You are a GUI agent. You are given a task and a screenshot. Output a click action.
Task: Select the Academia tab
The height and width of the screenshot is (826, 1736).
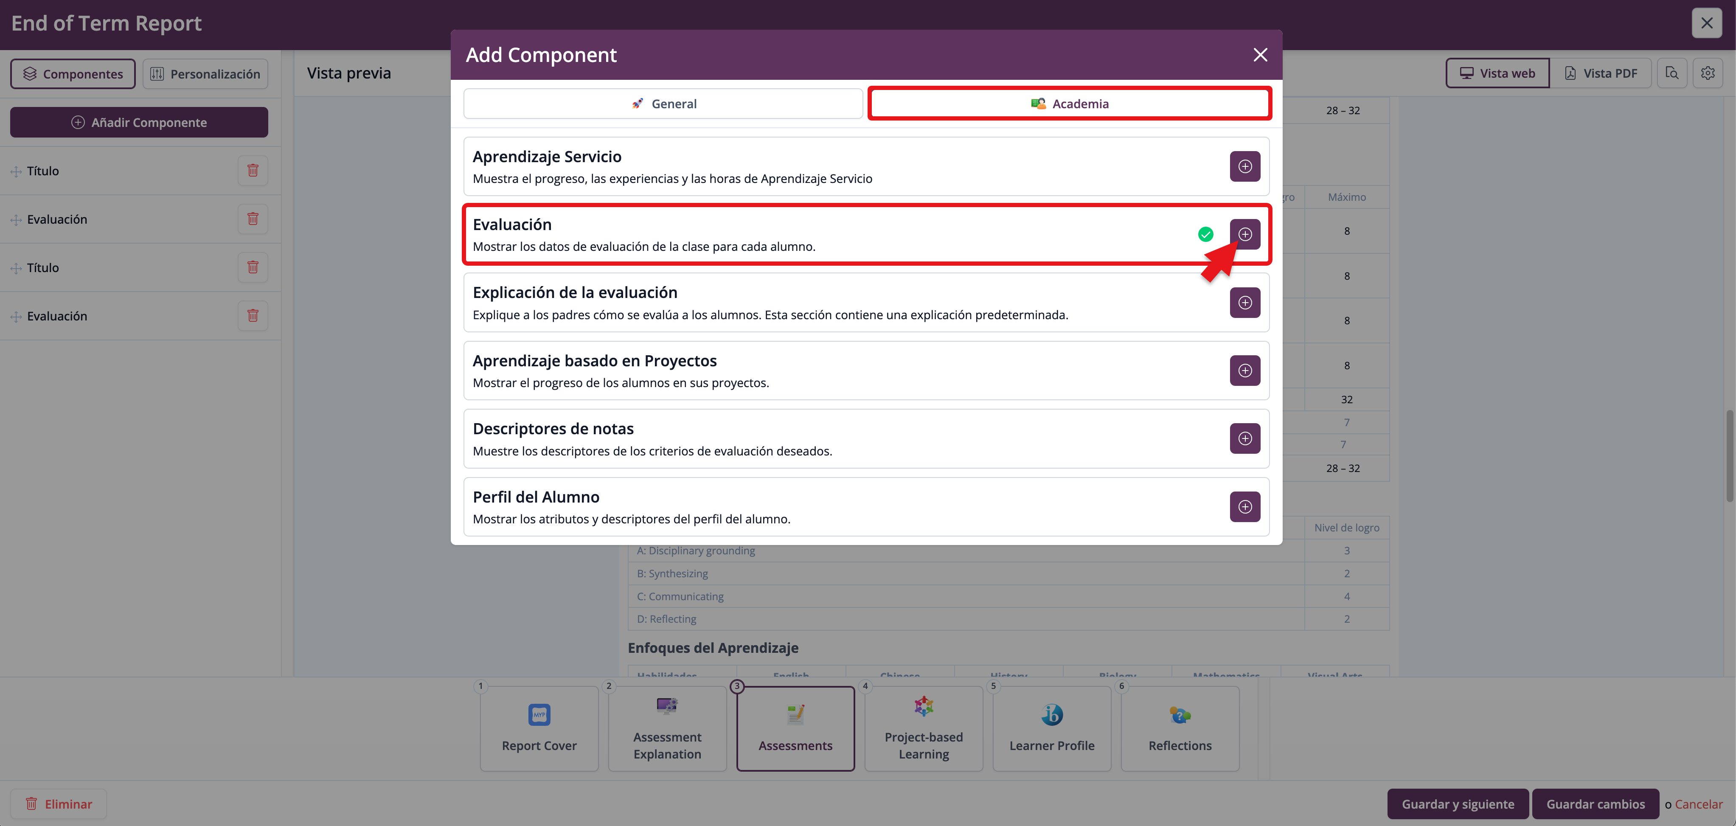pyautogui.click(x=1070, y=104)
